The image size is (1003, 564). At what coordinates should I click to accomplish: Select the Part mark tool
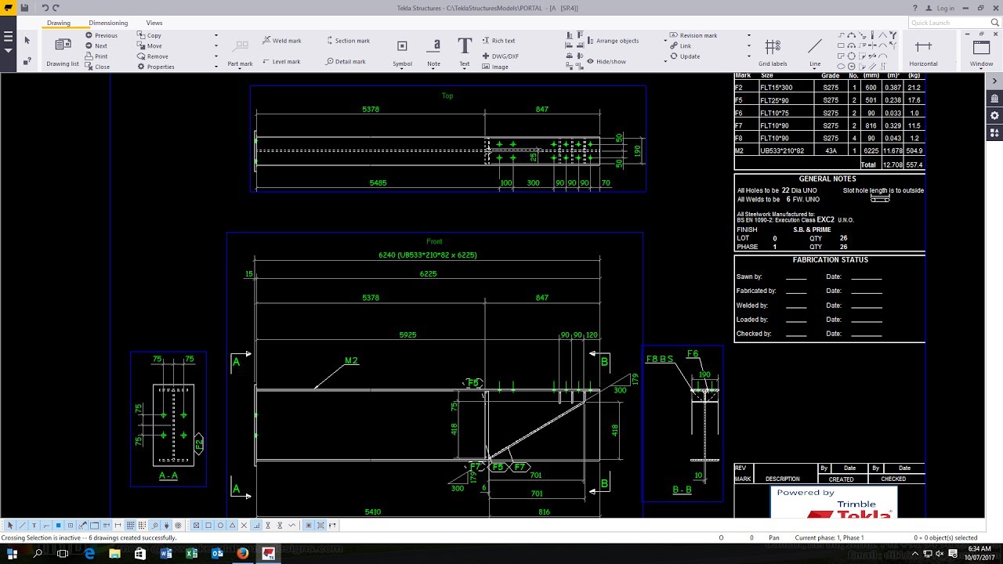pyautogui.click(x=240, y=52)
